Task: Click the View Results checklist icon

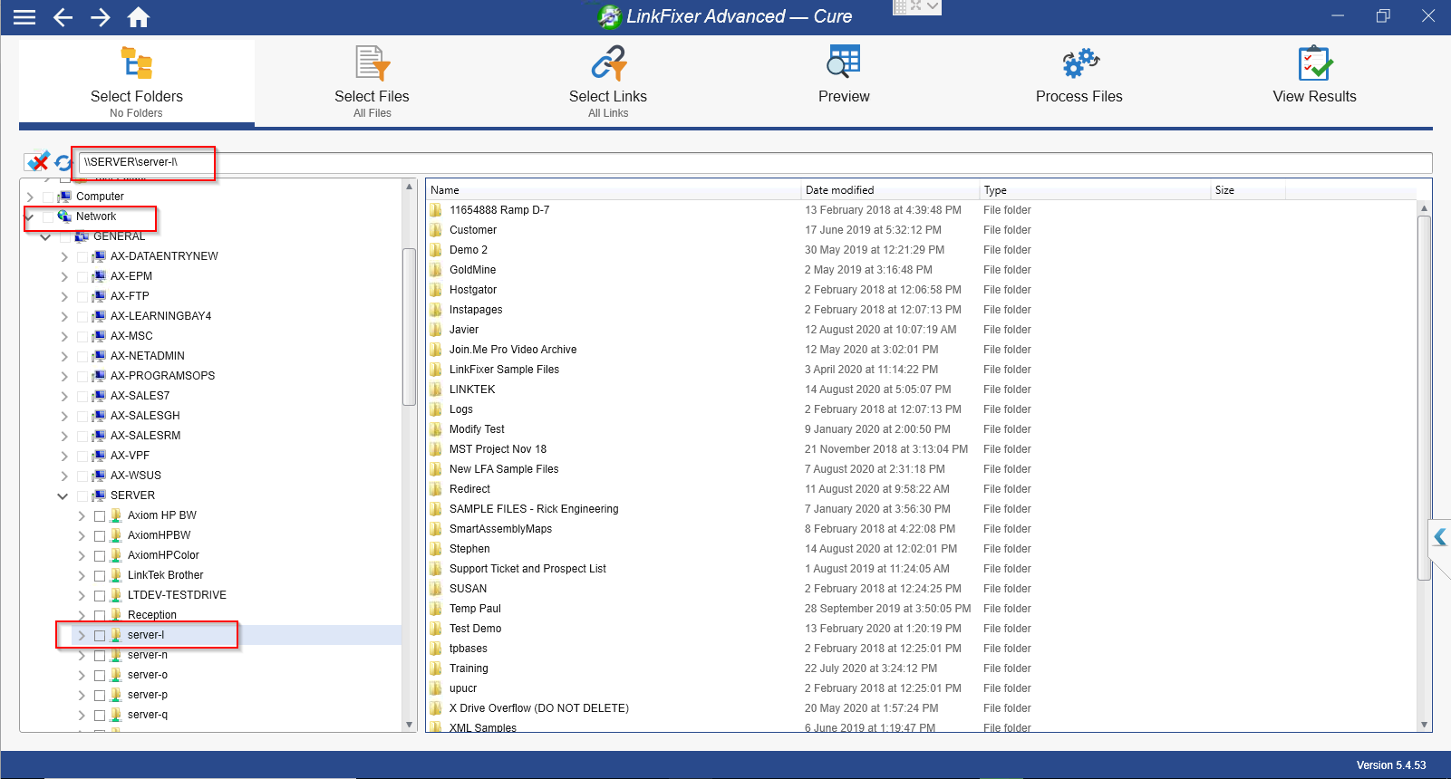Action: (1315, 63)
